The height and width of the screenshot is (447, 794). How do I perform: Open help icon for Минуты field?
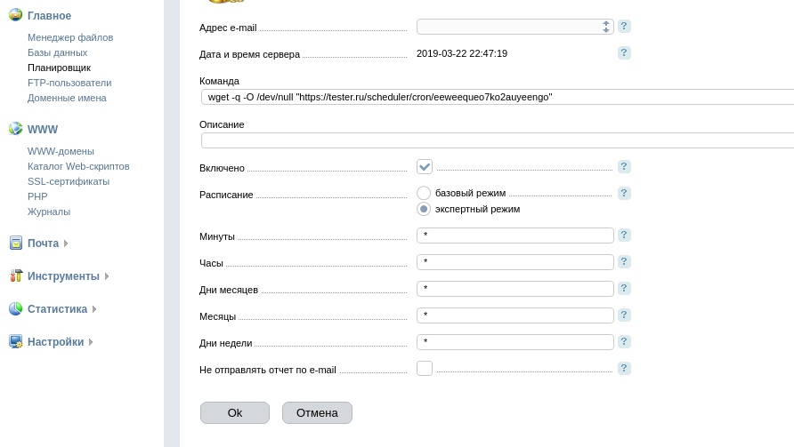tap(624, 235)
